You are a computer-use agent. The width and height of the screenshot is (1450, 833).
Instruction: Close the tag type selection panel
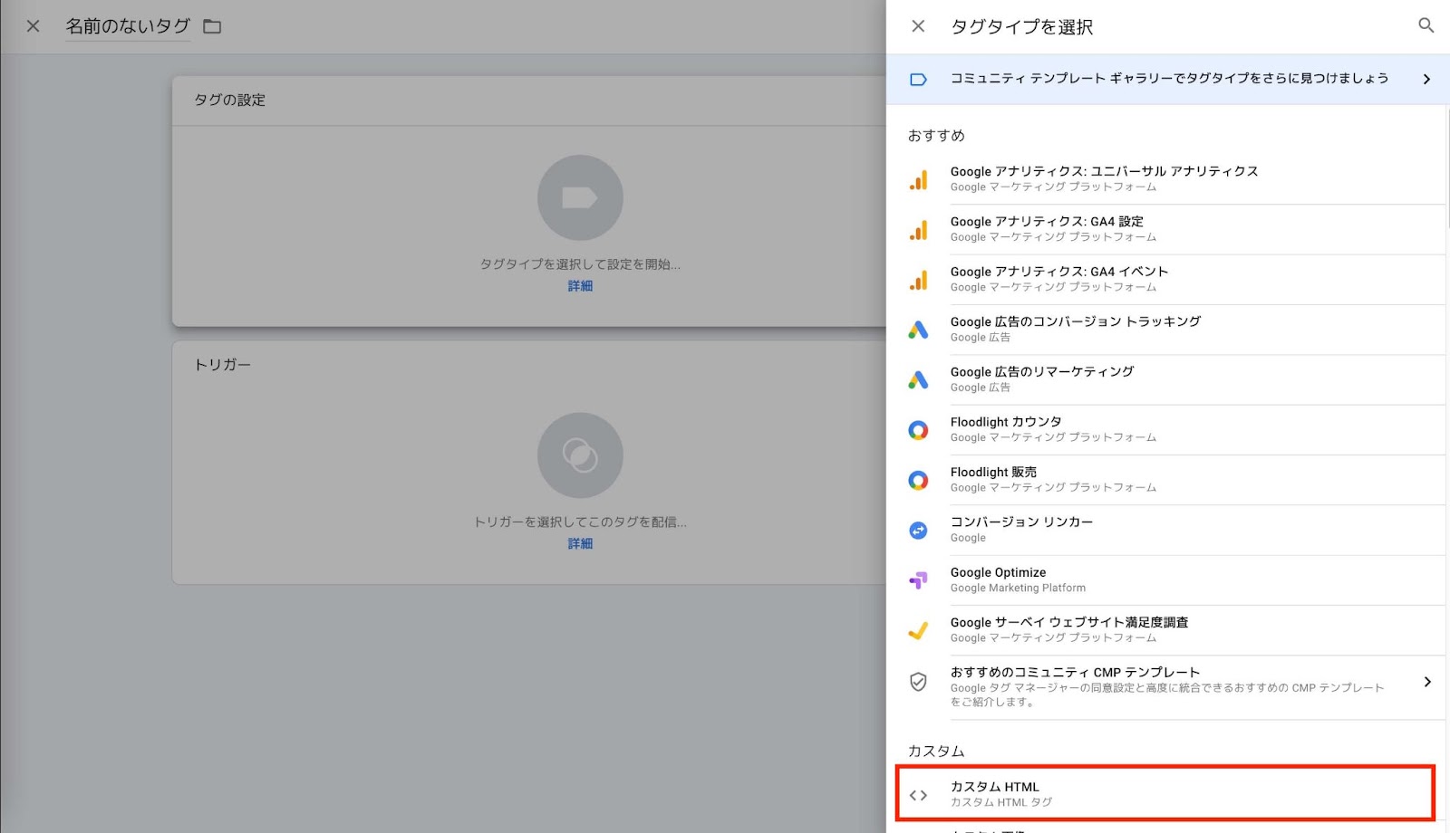[x=918, y=26]
